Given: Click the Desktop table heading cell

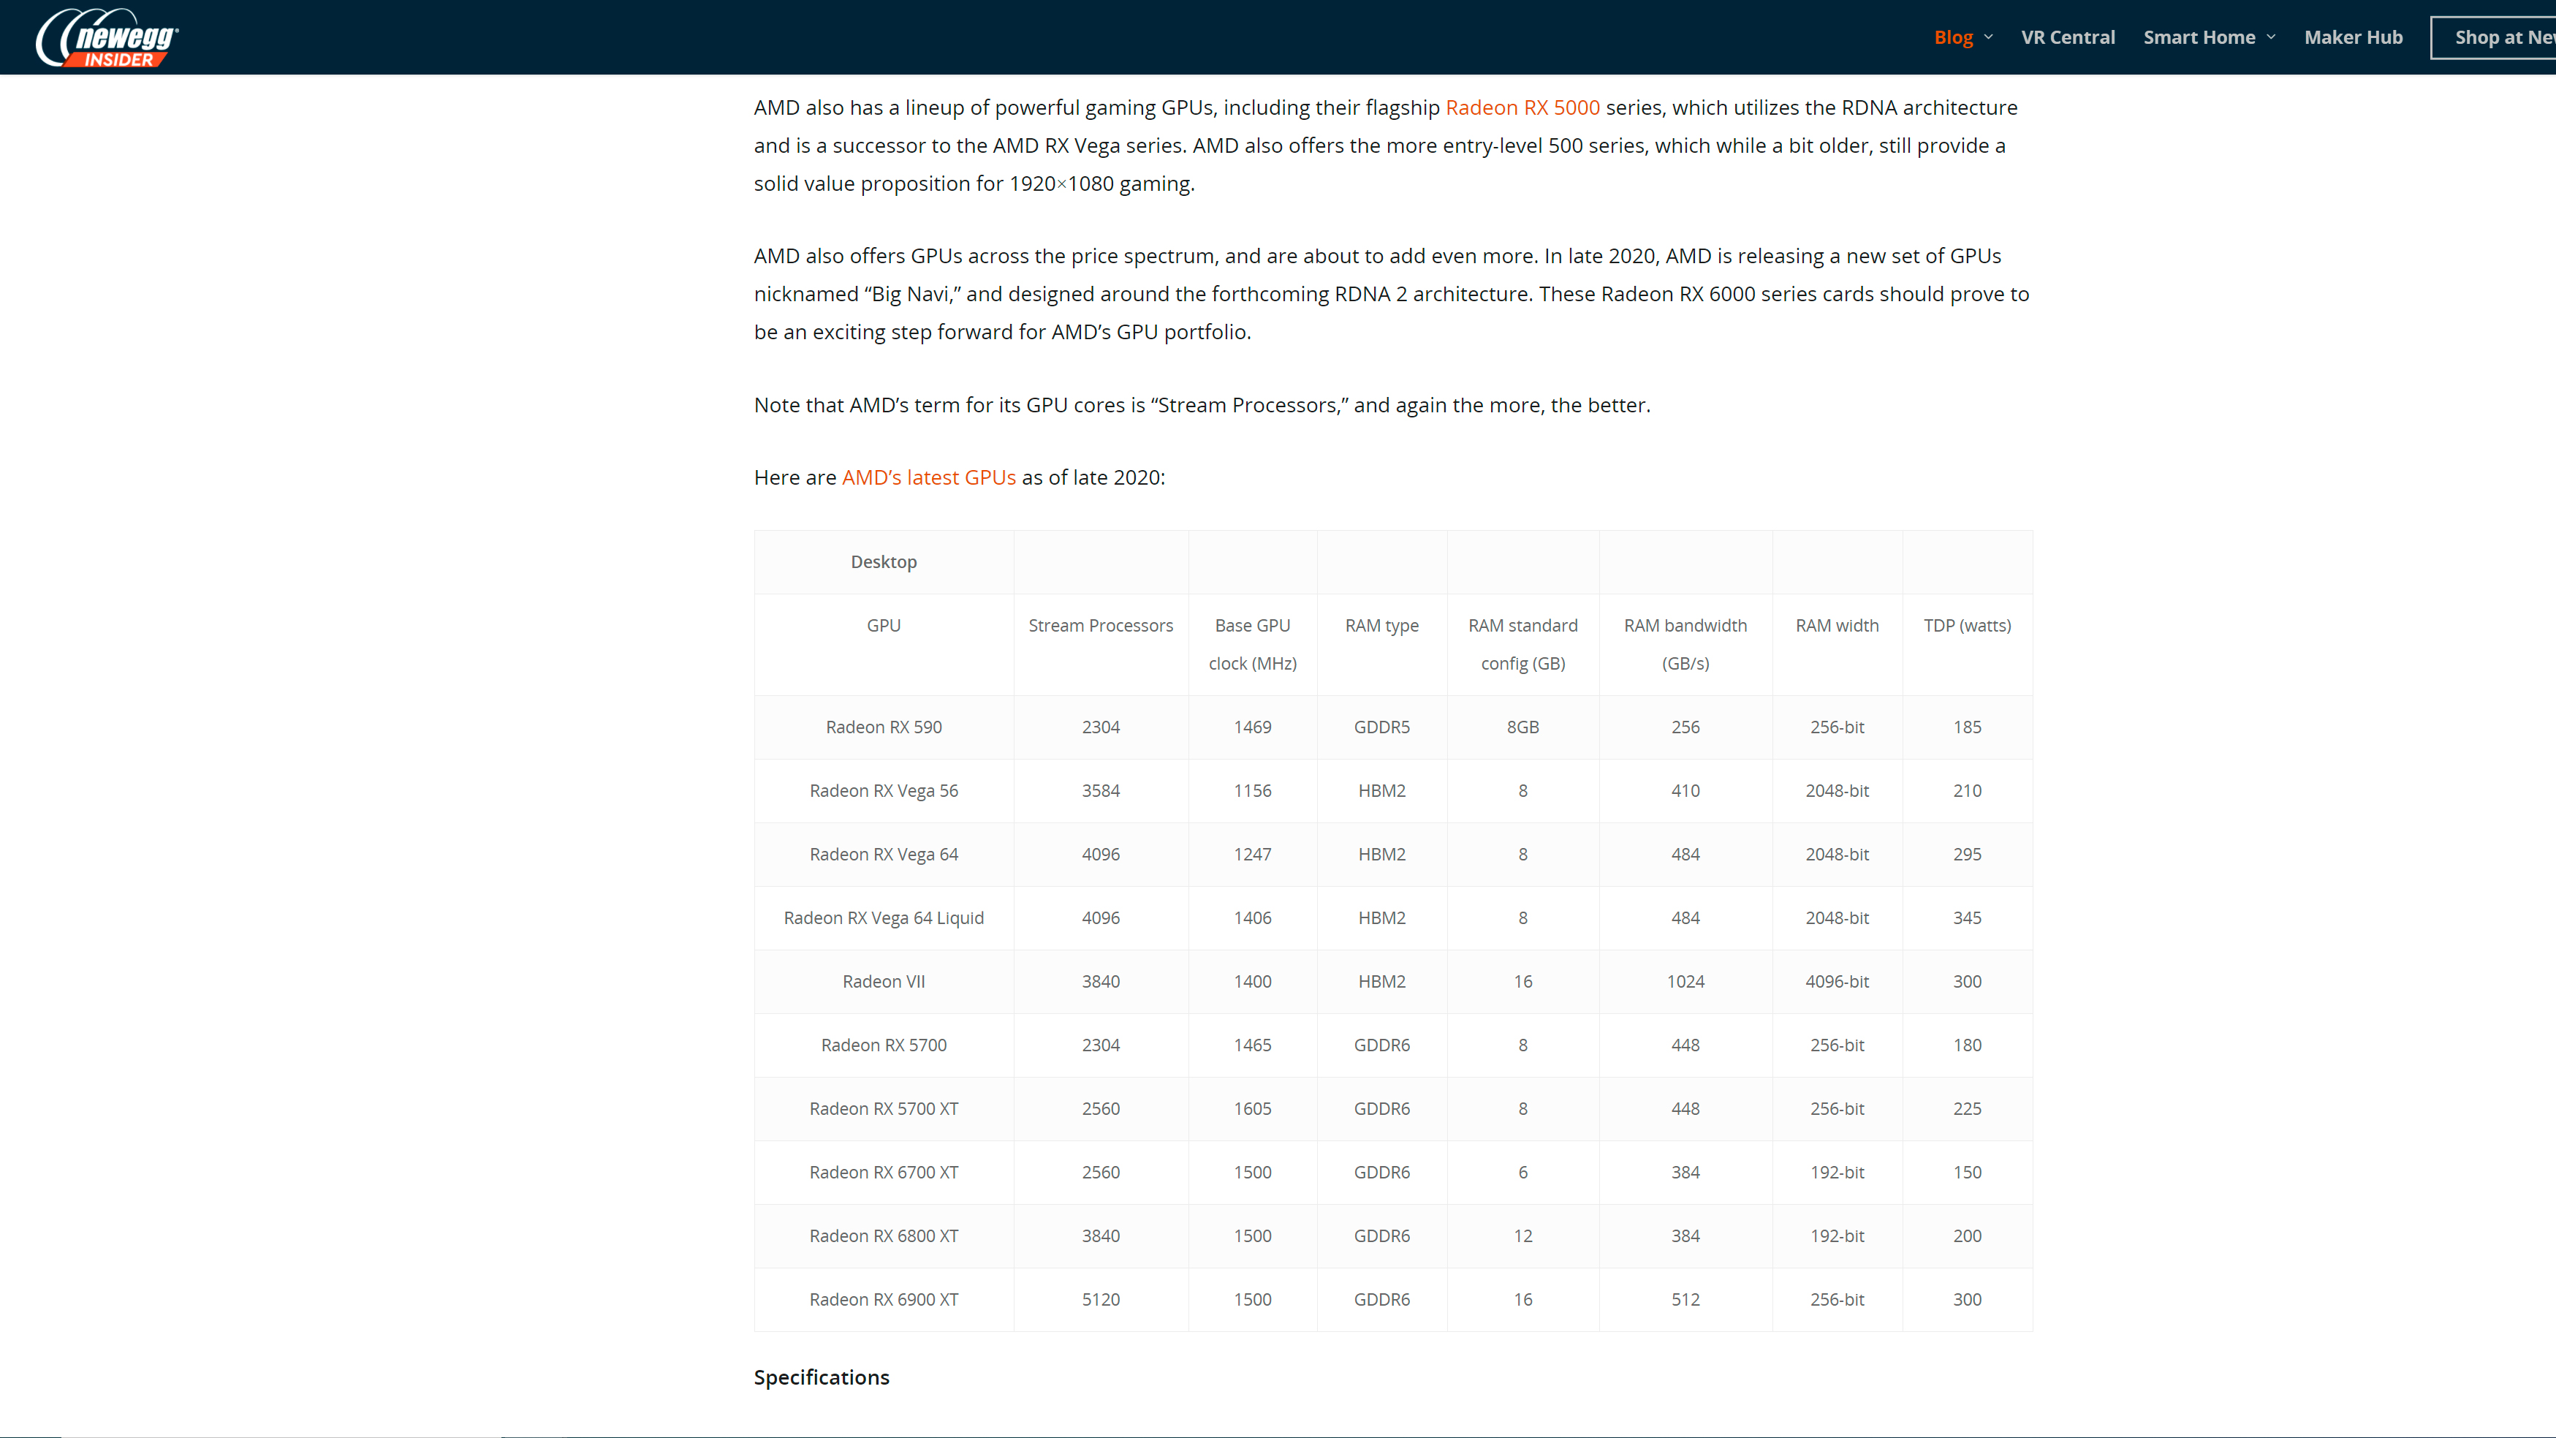Looking at the screenshot, I should click(x=883, y=563).
